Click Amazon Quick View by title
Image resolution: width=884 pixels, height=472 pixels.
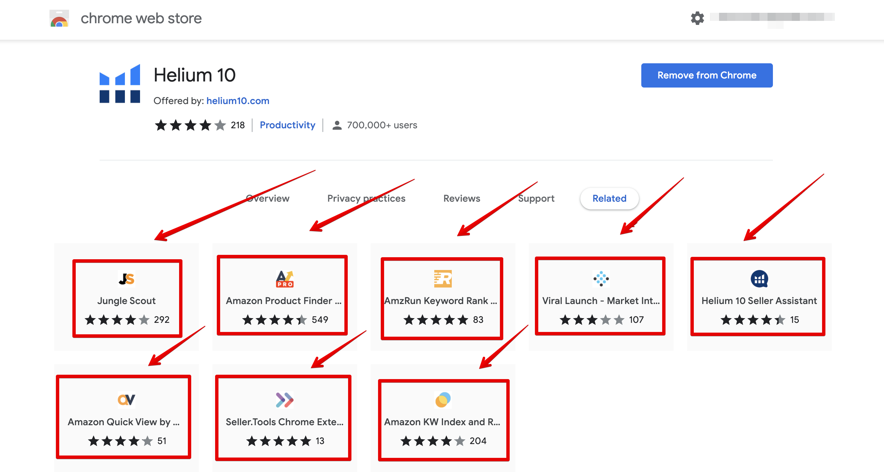(x=124, y=422)
